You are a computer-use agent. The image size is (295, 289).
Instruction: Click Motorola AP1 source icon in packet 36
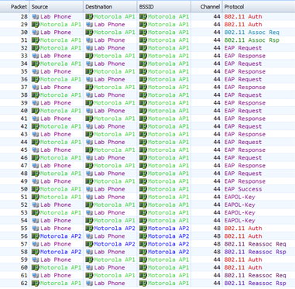[x=36, y=80]
